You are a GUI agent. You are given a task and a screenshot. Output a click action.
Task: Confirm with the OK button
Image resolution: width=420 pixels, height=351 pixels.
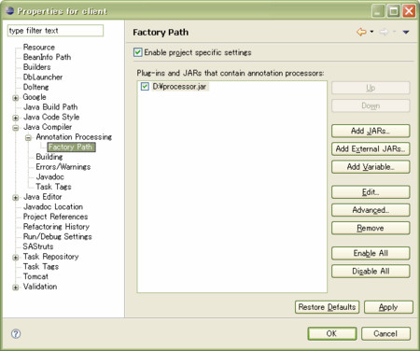coord(331,333)
